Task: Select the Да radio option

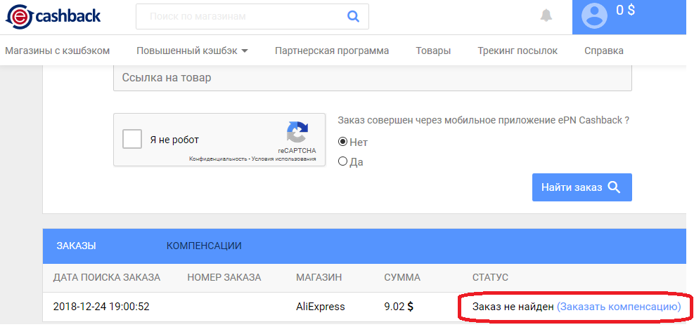Action: coord(342,161)
